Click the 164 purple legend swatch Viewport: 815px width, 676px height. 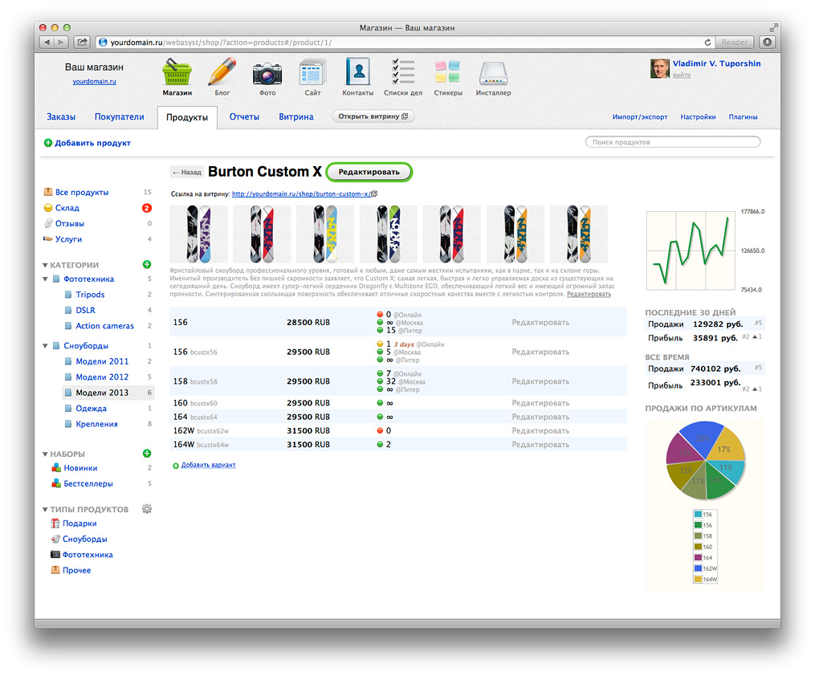point(698,557)
